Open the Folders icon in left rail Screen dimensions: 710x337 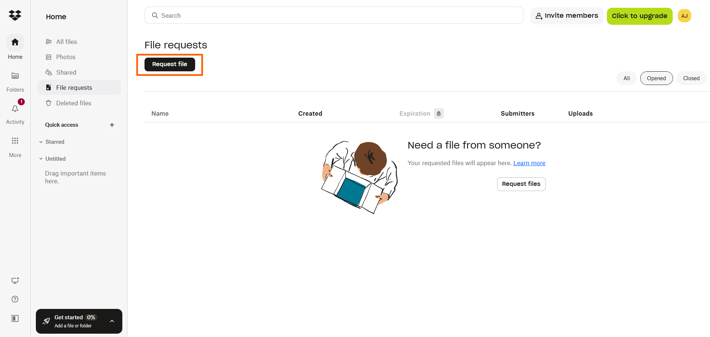15,76
